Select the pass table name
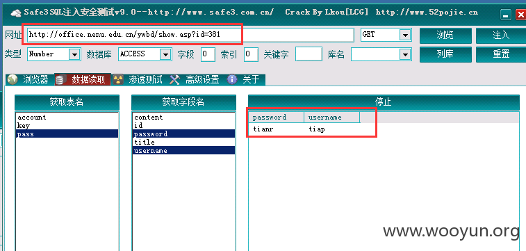Screen dimensions: 526x251 [67, 134]
